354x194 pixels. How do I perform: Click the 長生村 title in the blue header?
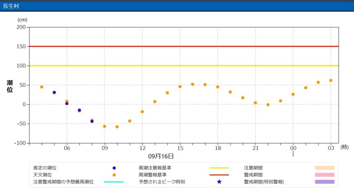(x=11, y=6)
